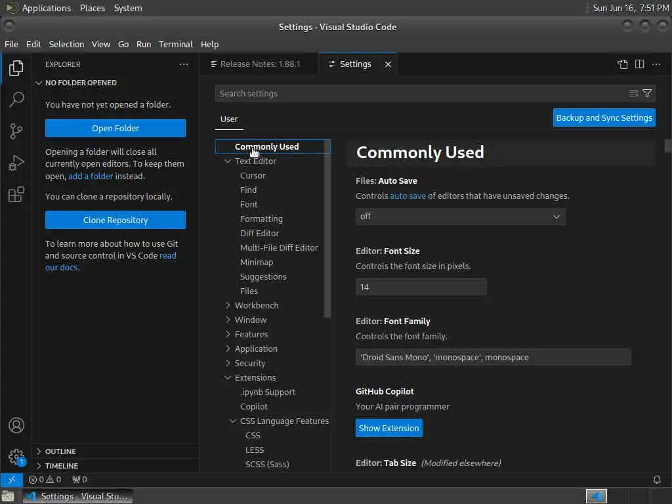Click Backup and Sync Settings button

[604, 118]
